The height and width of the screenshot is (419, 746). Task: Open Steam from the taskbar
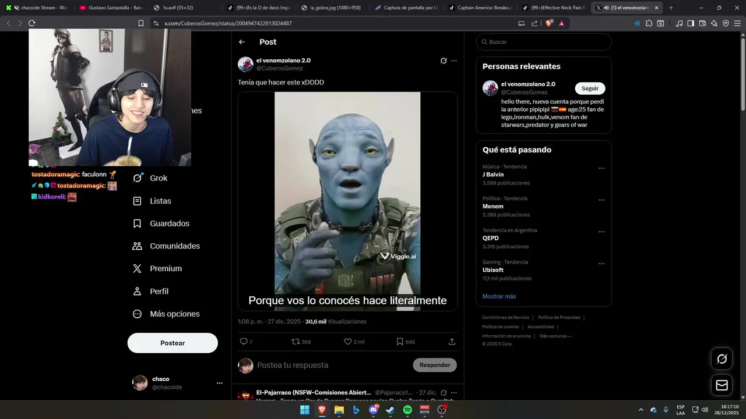390,410
